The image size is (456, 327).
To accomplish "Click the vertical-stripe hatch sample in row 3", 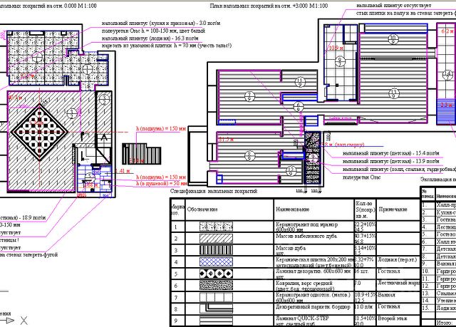I will click(216, 250).
